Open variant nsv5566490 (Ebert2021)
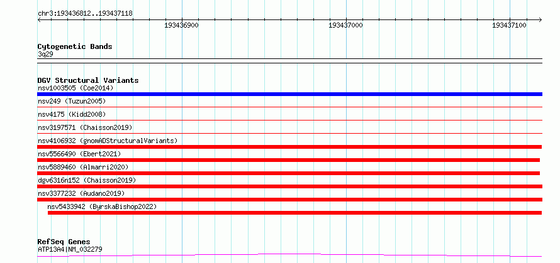The width and height of the screenshot is (560, 263). coord(79,154)
